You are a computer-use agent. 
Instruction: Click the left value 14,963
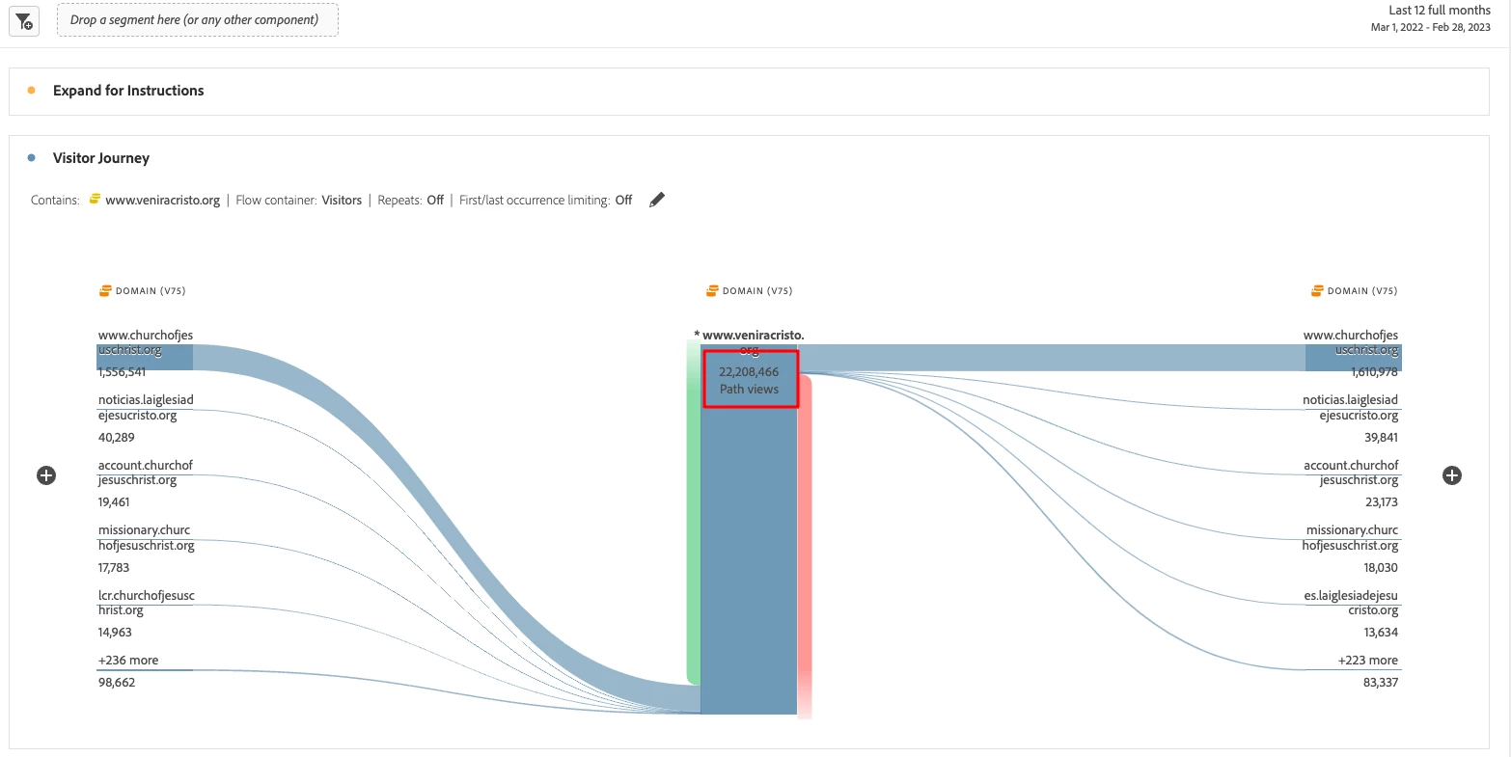click(115, 633)
